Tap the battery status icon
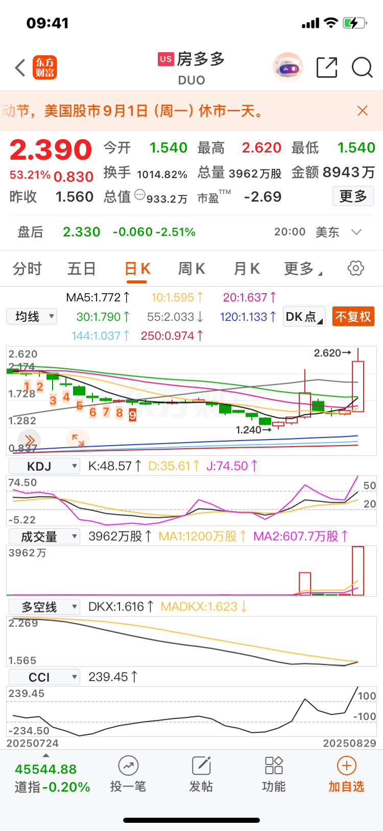Image resolution: width=383 pixels, height=831 pixels. [x=354, y=23]
